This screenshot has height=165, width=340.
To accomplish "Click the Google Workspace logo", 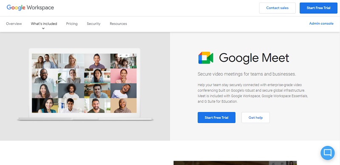I will pos(30,8).
